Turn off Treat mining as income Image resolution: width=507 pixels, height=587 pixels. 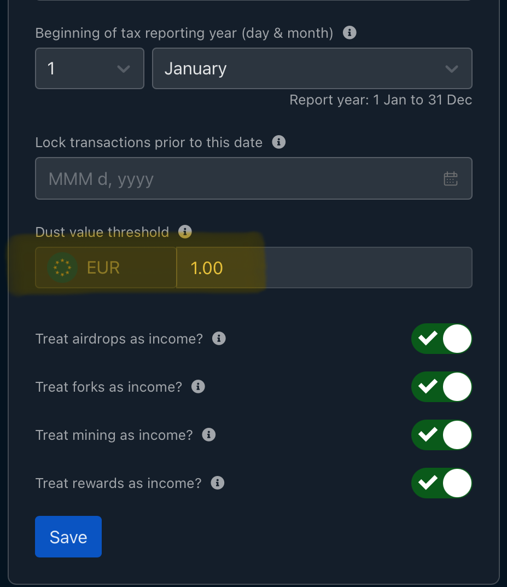tap(441, 435)
